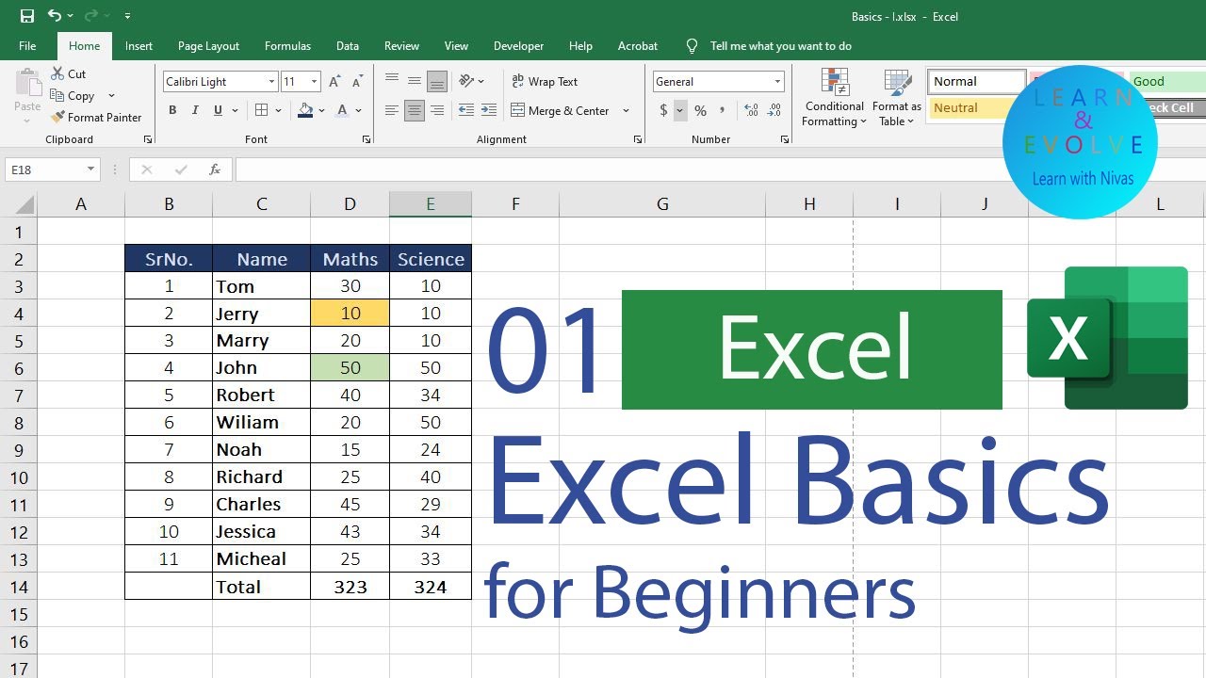Switch to the Review tab
This screenshot has width=1206, height=678.
point(401,45)
